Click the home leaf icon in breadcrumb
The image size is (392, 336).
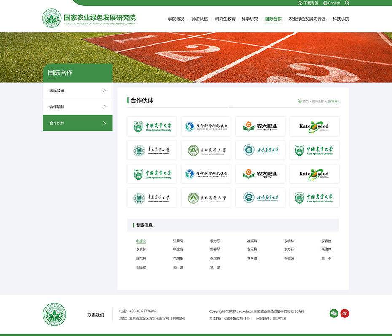[299, 101]
